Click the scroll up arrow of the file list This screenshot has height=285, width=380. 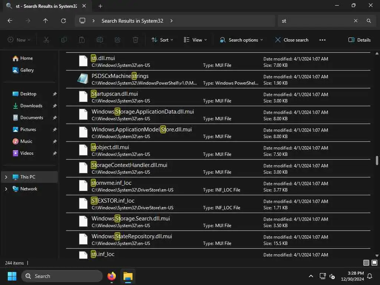pos(377,54)
